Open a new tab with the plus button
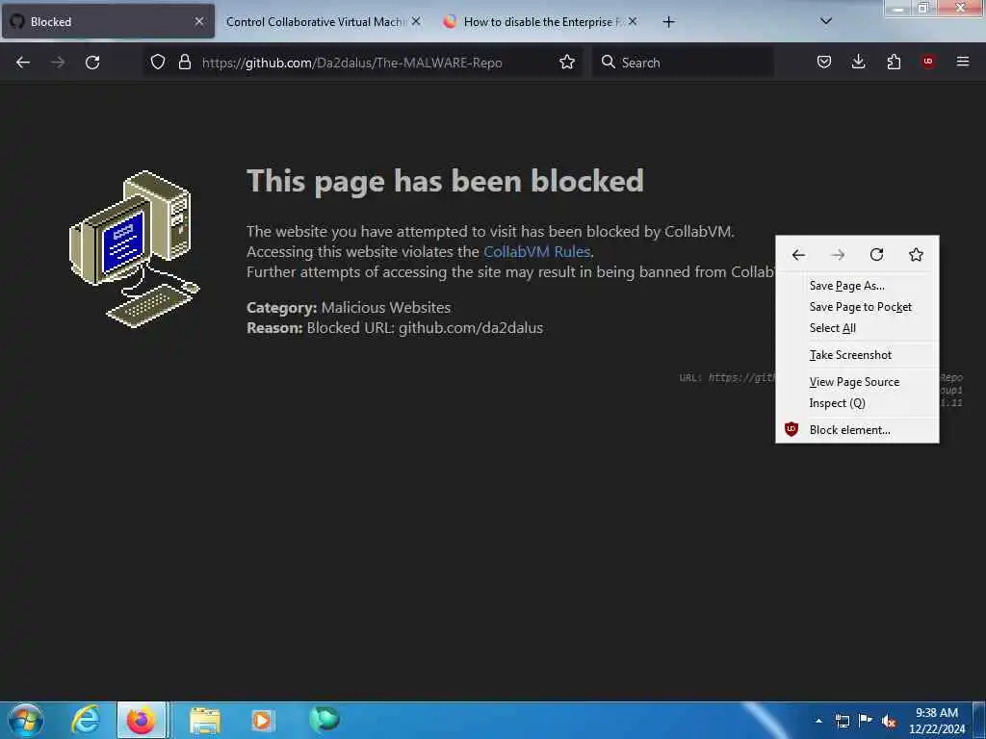 (x=668, y=22)
